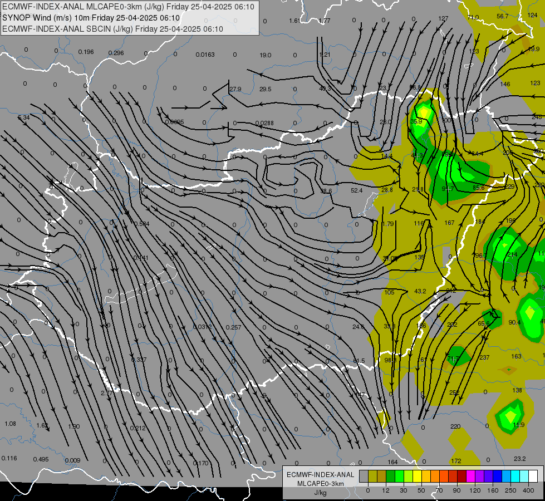Click the map value 19.0
Viewport: 545px width, 501px height.
point(265,55)
